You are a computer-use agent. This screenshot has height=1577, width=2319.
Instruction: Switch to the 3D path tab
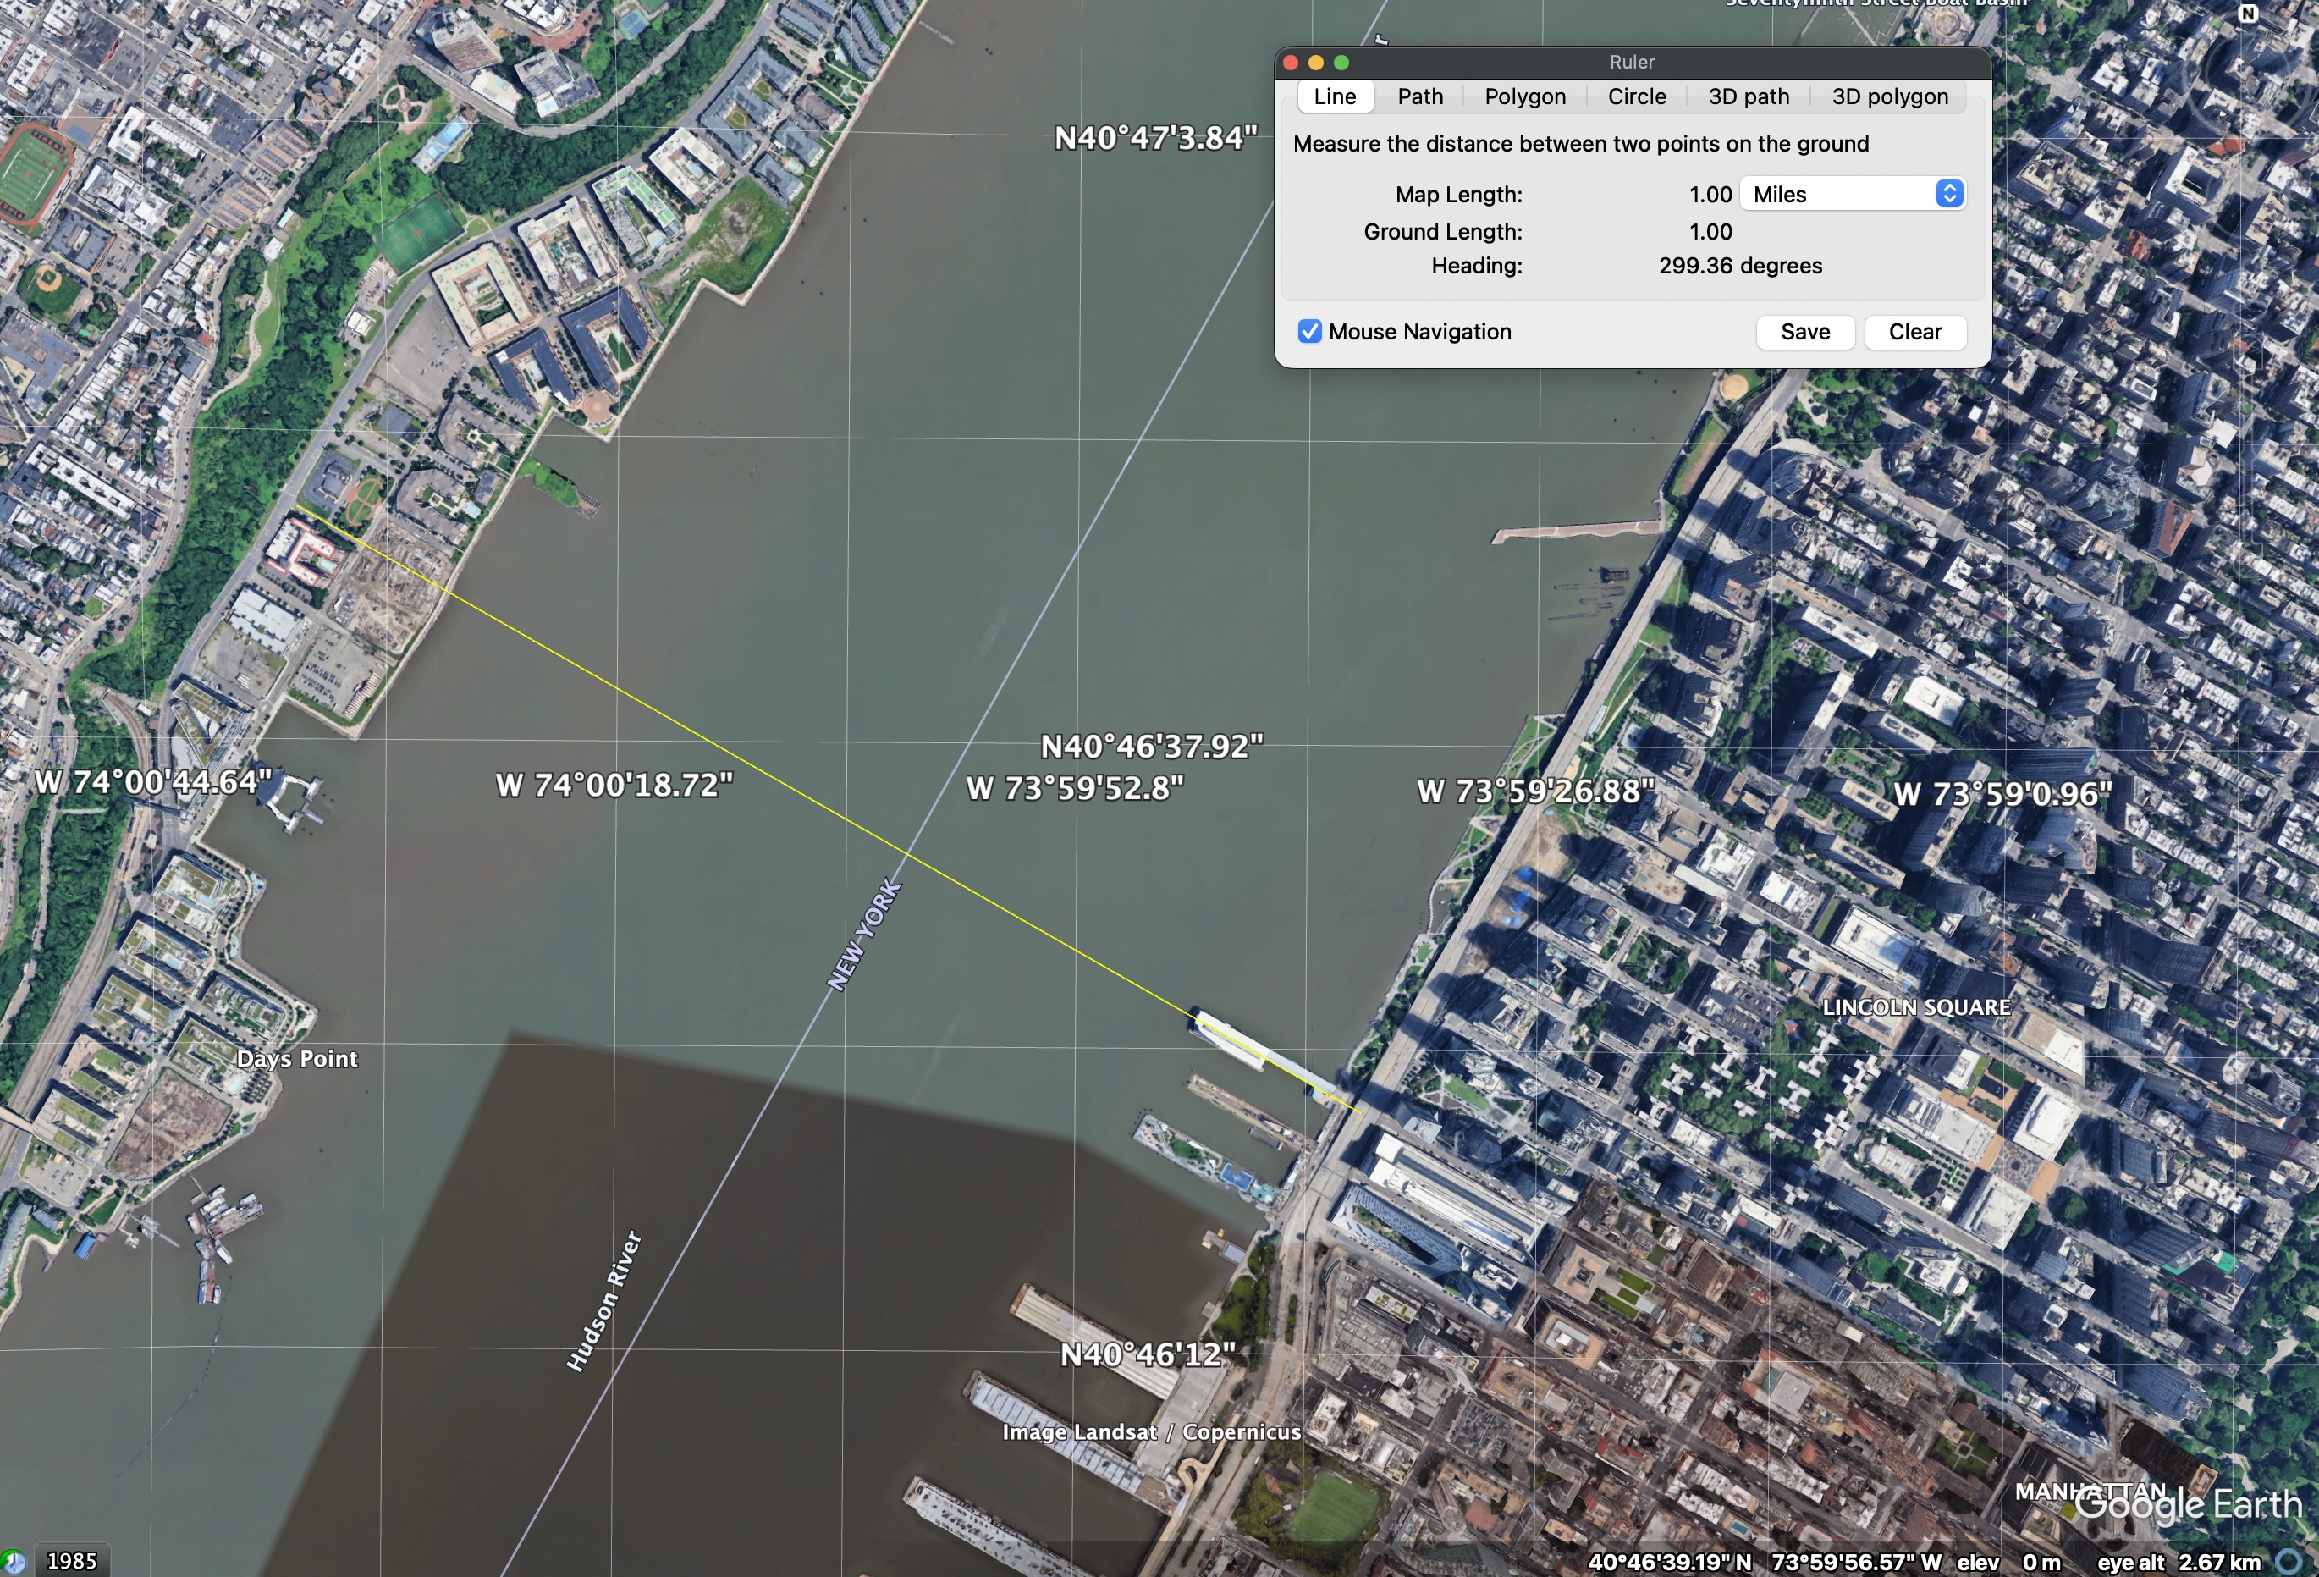click(1749, 96)
